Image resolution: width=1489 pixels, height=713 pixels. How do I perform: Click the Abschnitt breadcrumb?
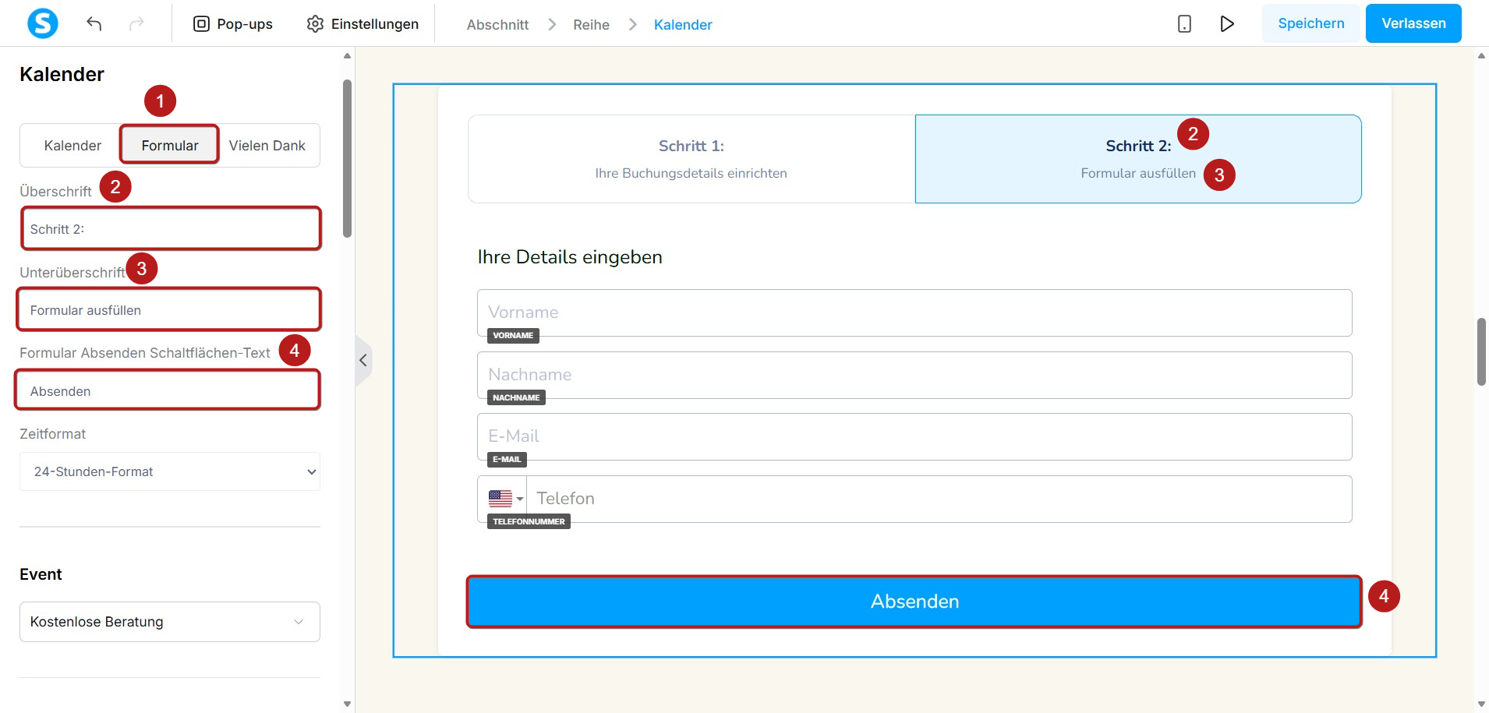coord(497,25)
